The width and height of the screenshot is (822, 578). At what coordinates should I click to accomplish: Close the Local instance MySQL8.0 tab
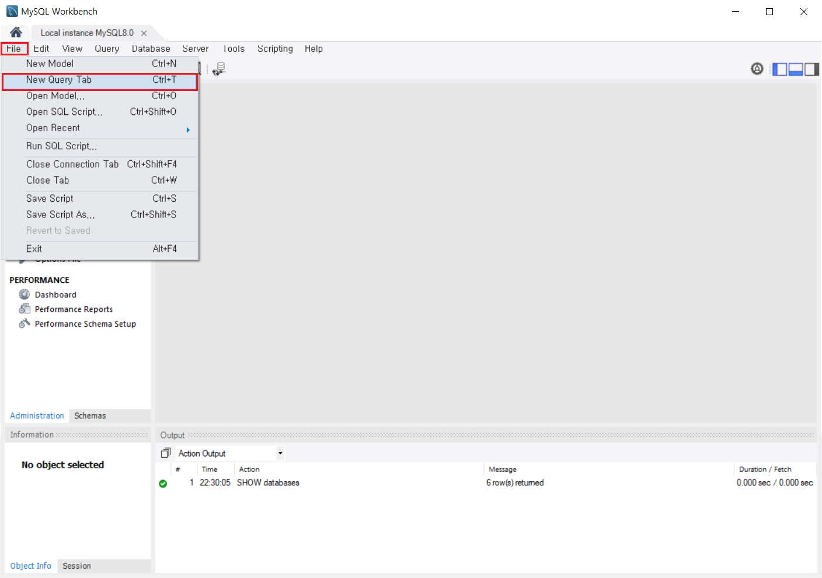coord(144,33)
